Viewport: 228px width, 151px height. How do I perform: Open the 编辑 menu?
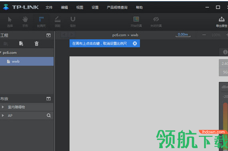coord(64,7)
